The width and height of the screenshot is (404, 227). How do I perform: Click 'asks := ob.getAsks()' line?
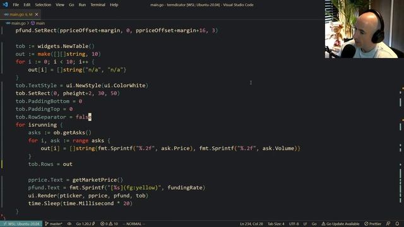coord(60,133)
